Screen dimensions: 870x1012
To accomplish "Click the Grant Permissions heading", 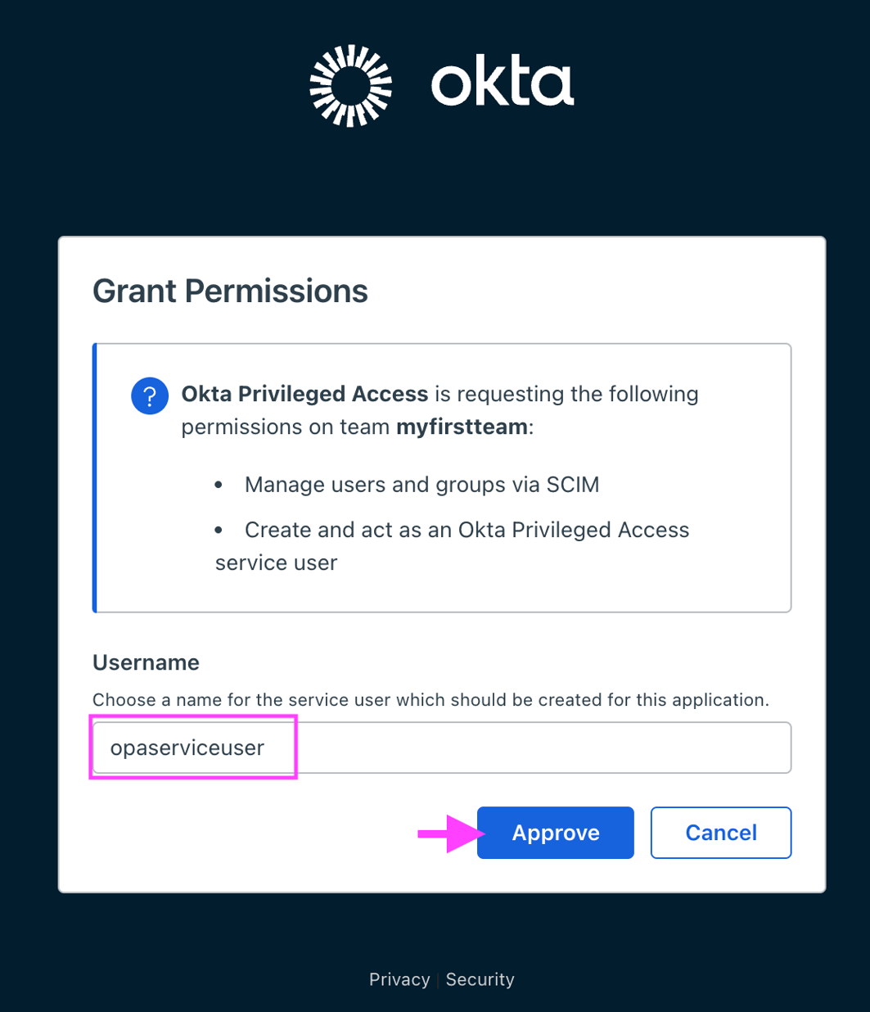I will click(230, 291).
